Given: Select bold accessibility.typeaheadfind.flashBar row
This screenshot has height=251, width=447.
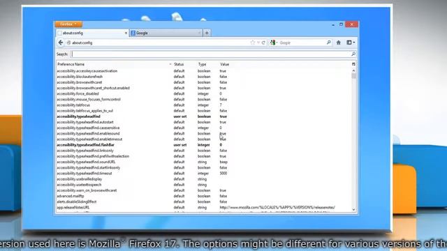Looking at the screenshot, I should [203, 145].
